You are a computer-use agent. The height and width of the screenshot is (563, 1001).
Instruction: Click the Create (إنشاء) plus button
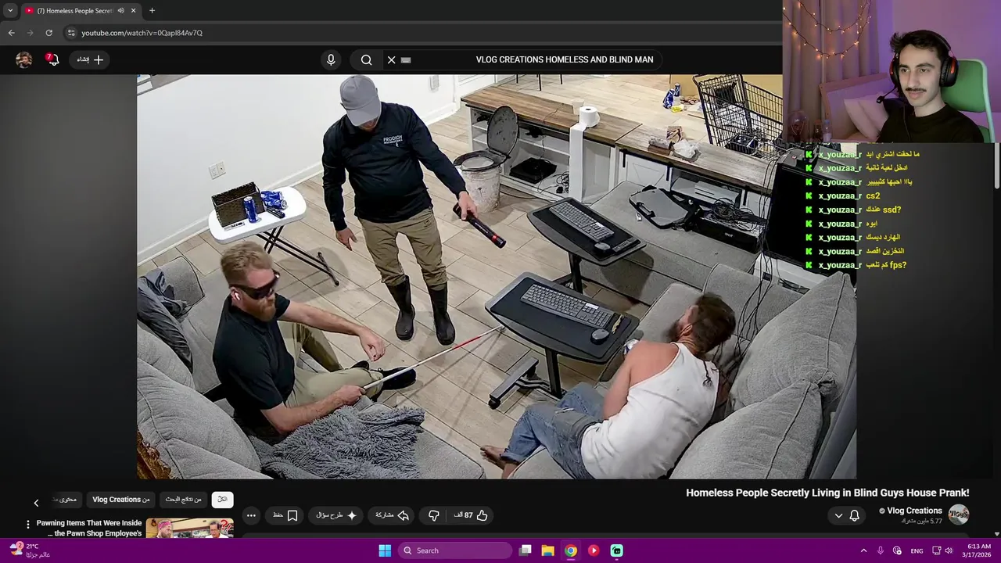90,59
